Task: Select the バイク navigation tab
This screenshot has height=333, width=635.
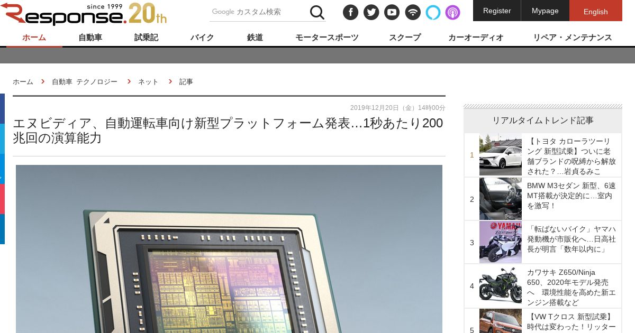Action: (x=202, y=38)
